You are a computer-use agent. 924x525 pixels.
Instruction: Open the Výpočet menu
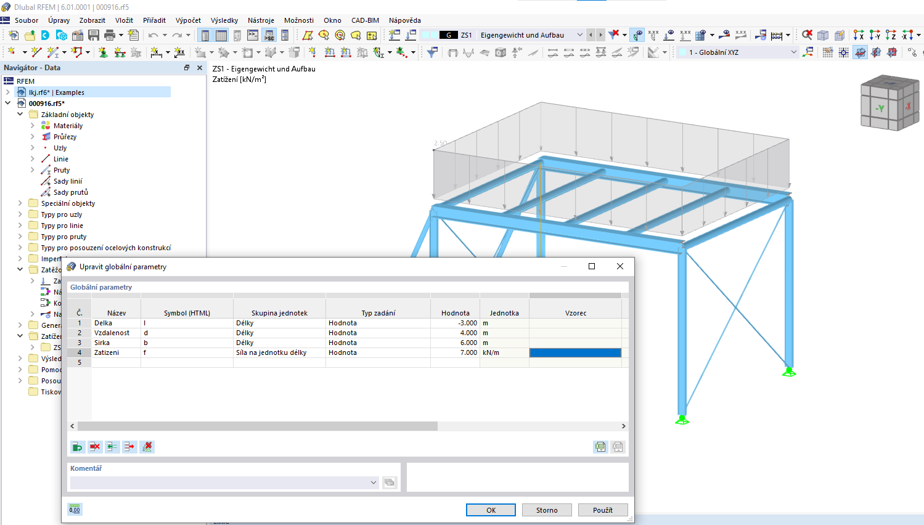click(x=188, y=20)
